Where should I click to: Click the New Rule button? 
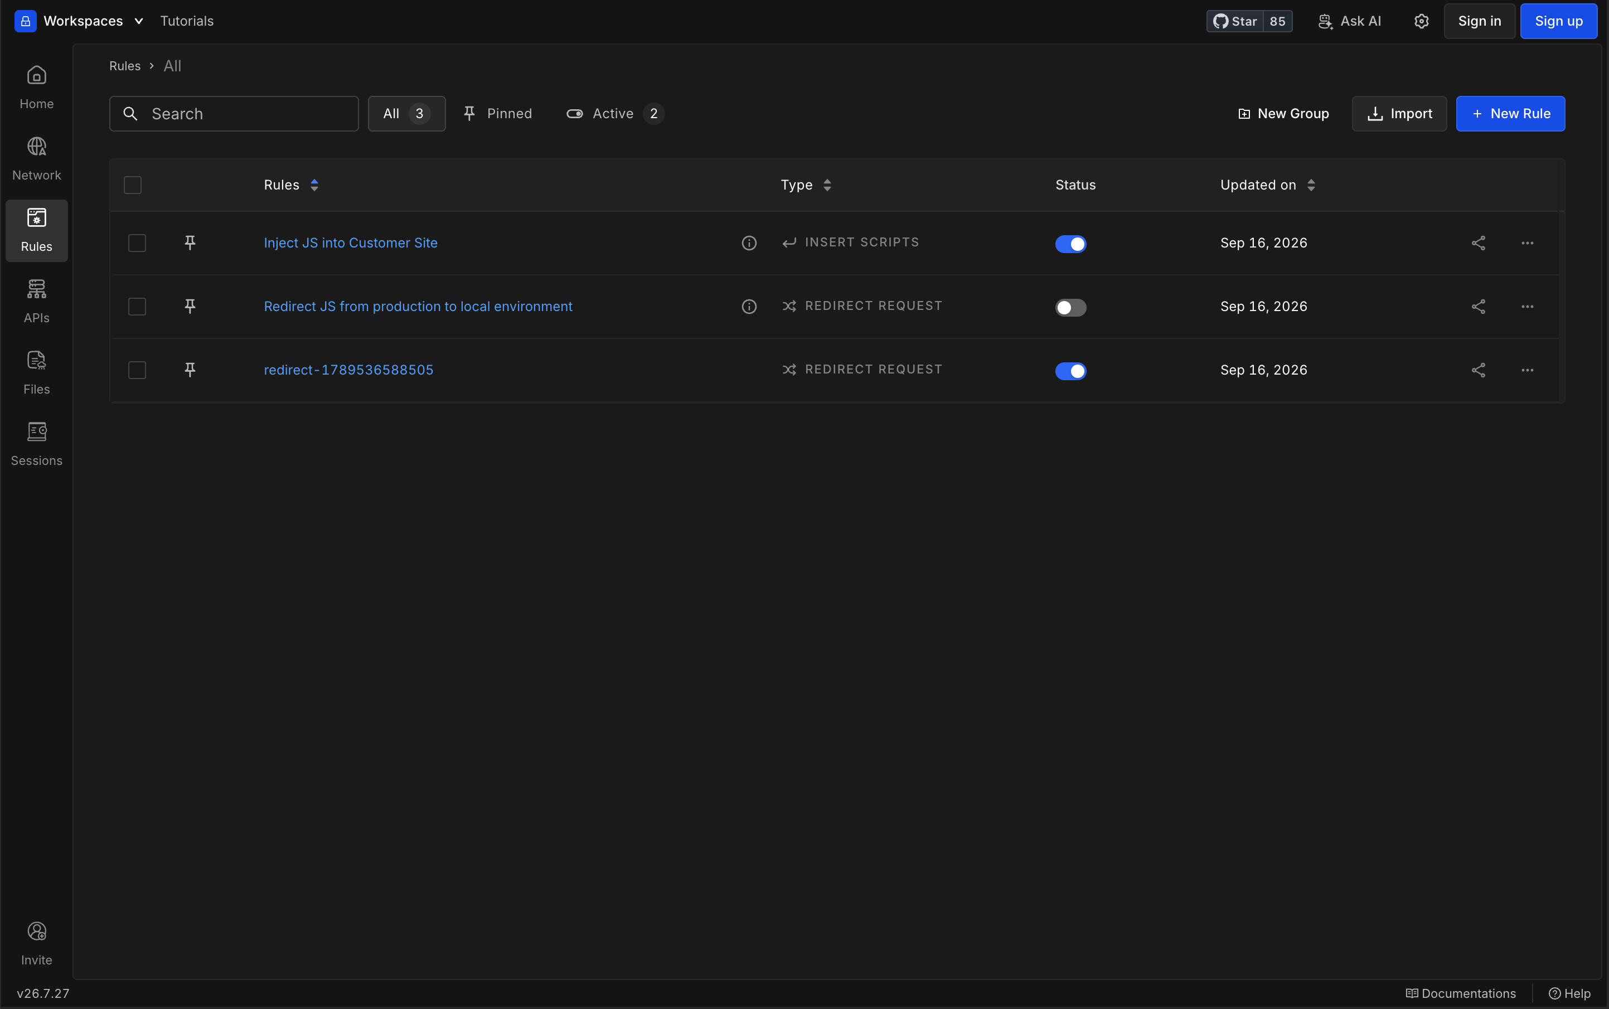[x=1510, y=114]
